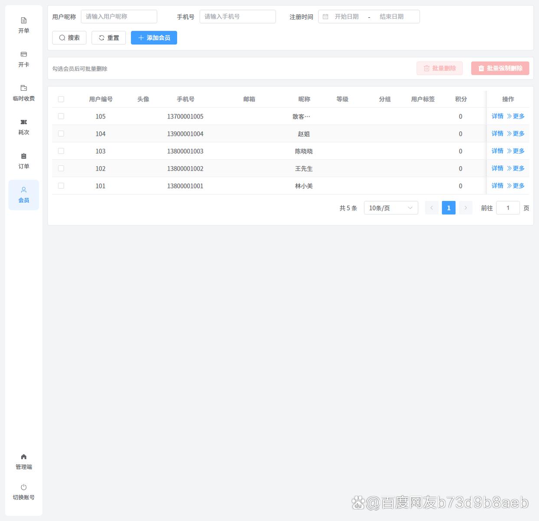Click the 结束日期 date field
Screen dimensions: 539x521
click(x=391, y=16)
